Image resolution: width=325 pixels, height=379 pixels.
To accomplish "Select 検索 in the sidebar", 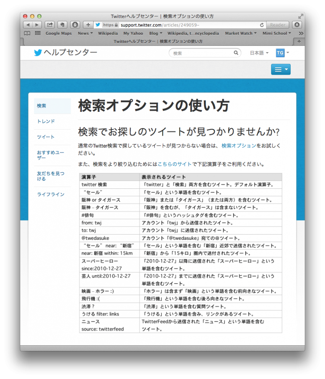I will 53,106.
